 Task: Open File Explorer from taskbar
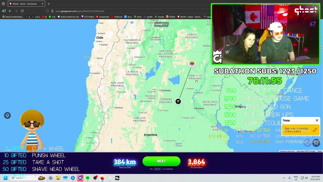coord(58,178)
